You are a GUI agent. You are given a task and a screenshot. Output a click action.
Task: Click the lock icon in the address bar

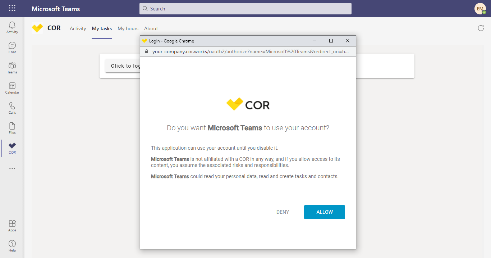tap(146, 51)
